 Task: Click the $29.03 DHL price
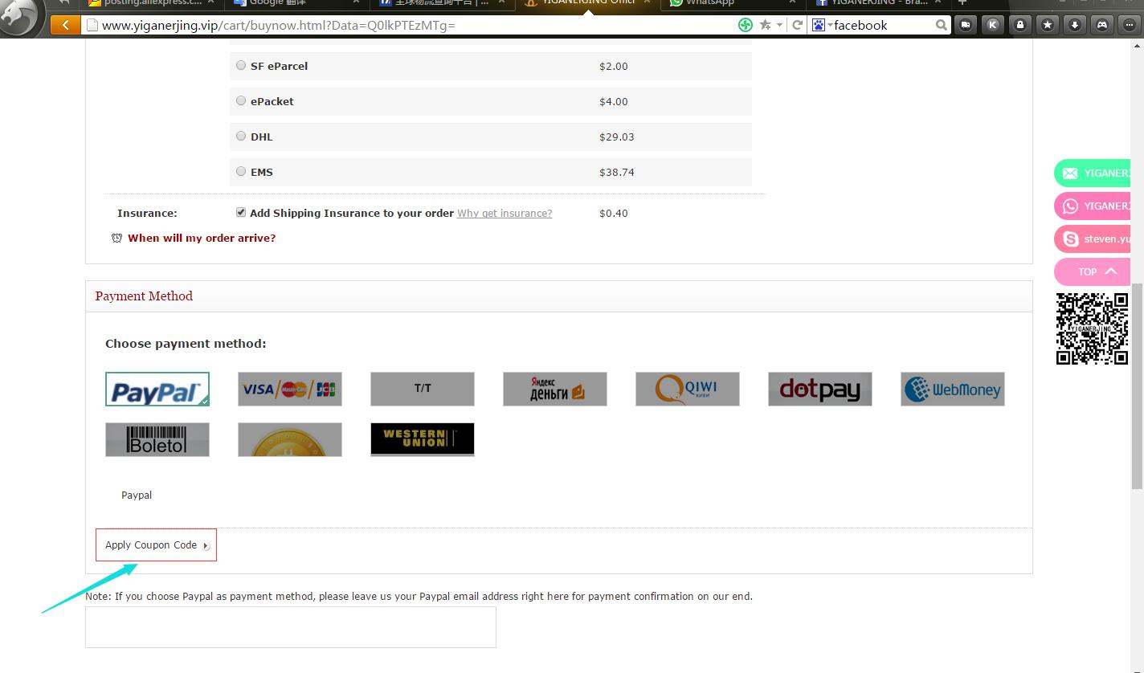coord(617,137)
